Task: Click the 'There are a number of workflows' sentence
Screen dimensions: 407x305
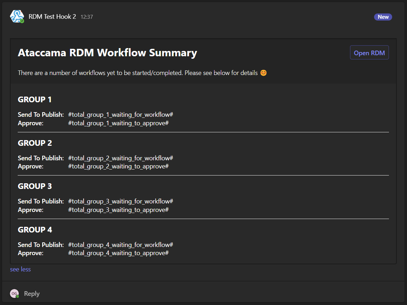Action: [x=138, y=73]
